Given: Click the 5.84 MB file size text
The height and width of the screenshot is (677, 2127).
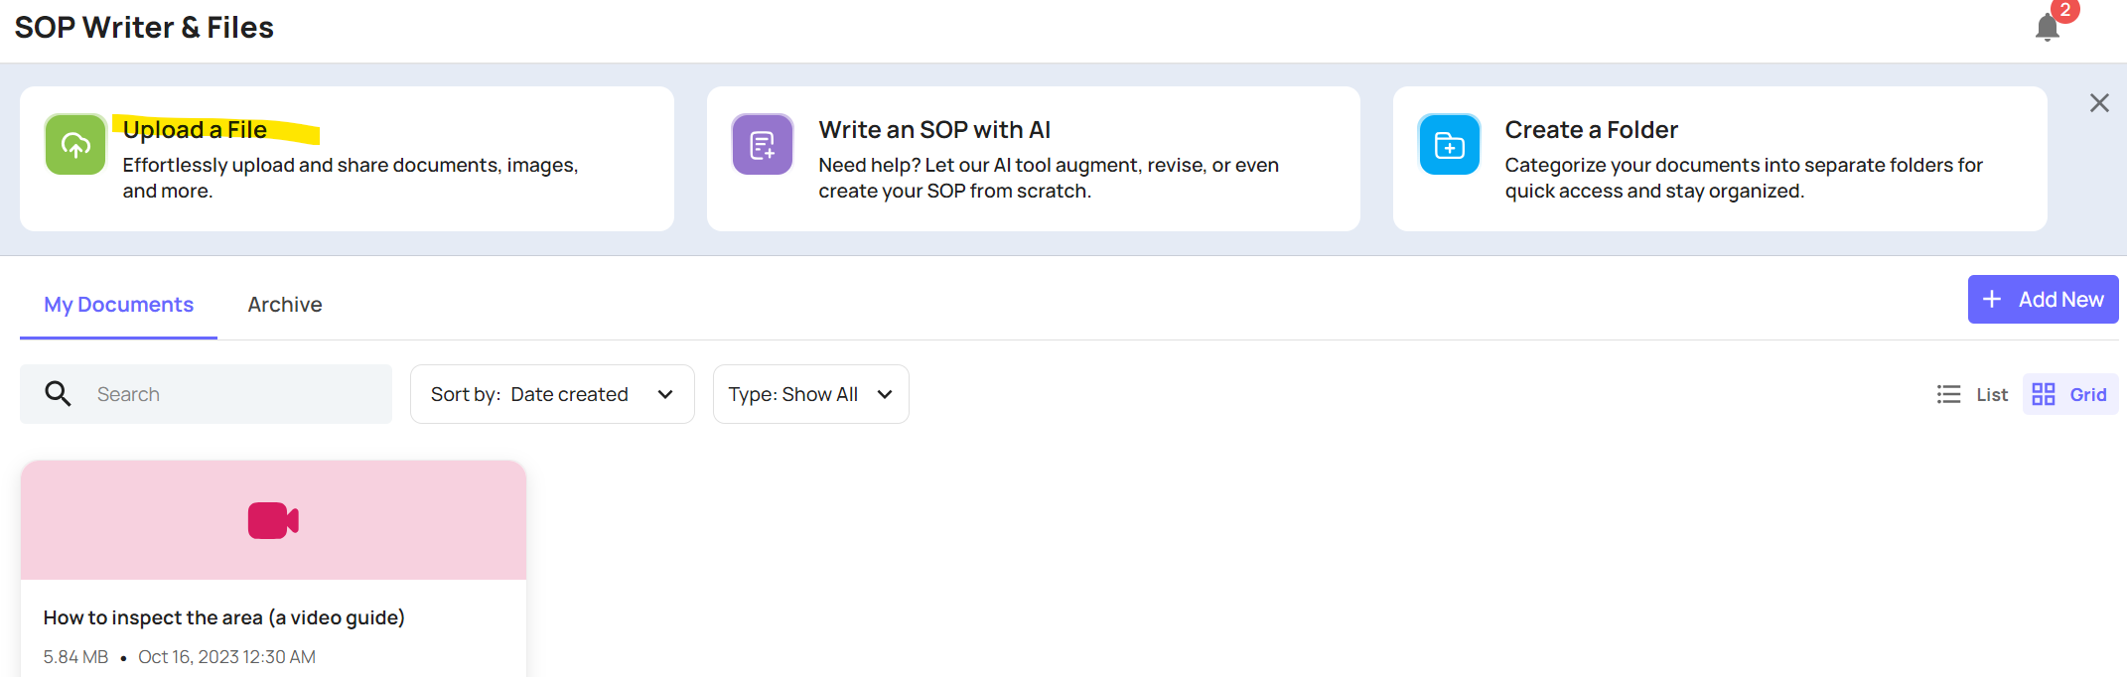Looking at the screenshot, I should click(x=75, y=657).
